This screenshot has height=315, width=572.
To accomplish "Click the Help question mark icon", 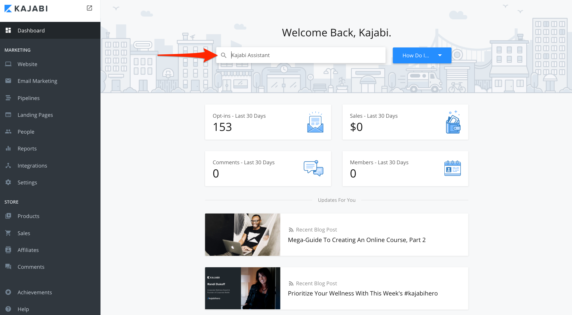I will tap(8, 309).
